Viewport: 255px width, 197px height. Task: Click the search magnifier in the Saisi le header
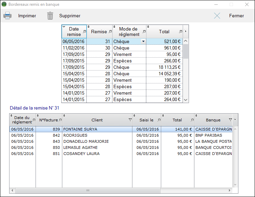click(158, 120)
